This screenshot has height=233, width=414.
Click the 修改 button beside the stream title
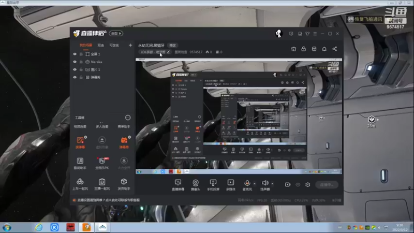tap(172, 45)
